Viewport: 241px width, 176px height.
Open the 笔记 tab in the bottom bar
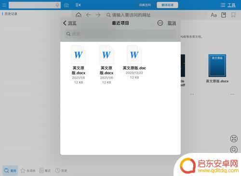click(45, 171)
